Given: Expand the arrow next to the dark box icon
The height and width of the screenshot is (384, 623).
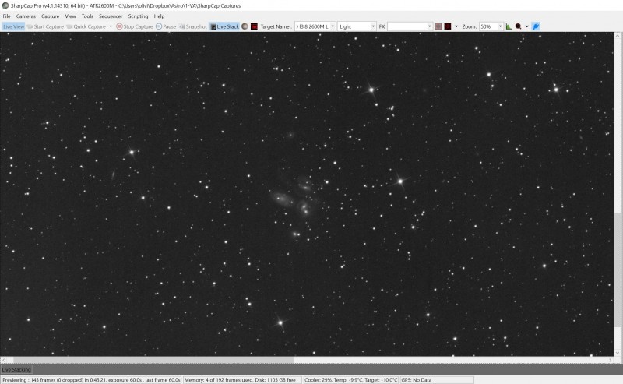Looking at the screenshot, I should tap(456, 26).
